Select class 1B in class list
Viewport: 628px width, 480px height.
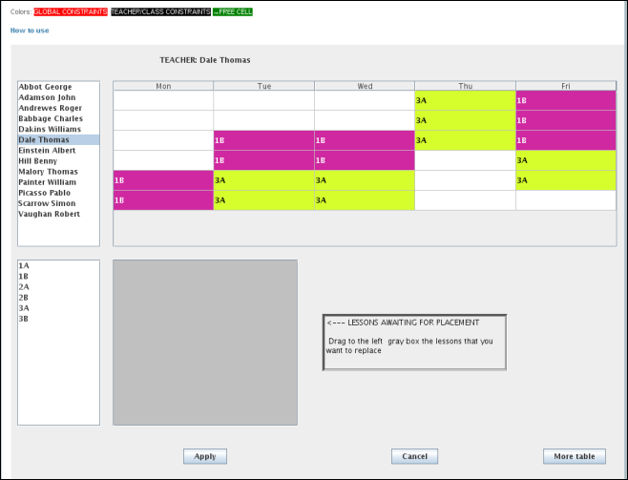pos(58,276)
